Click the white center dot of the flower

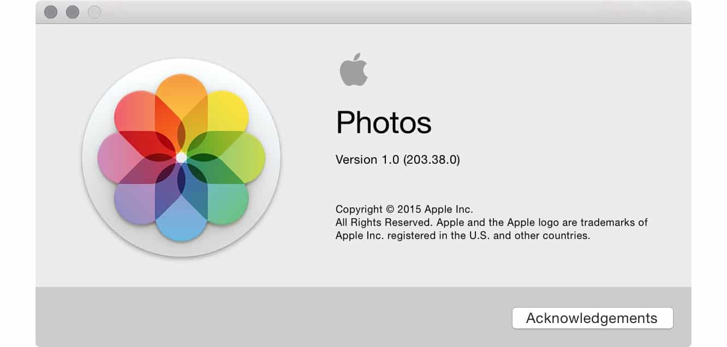[181, 157]
